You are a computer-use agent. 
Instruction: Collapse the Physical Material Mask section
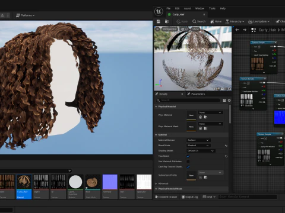tap(156, 189)
